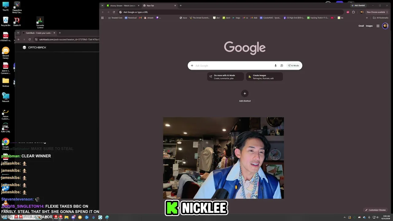The height and width of the screenshot is (221, 393).
Task: Open This PC desktop icon
Action: [6, 6]
